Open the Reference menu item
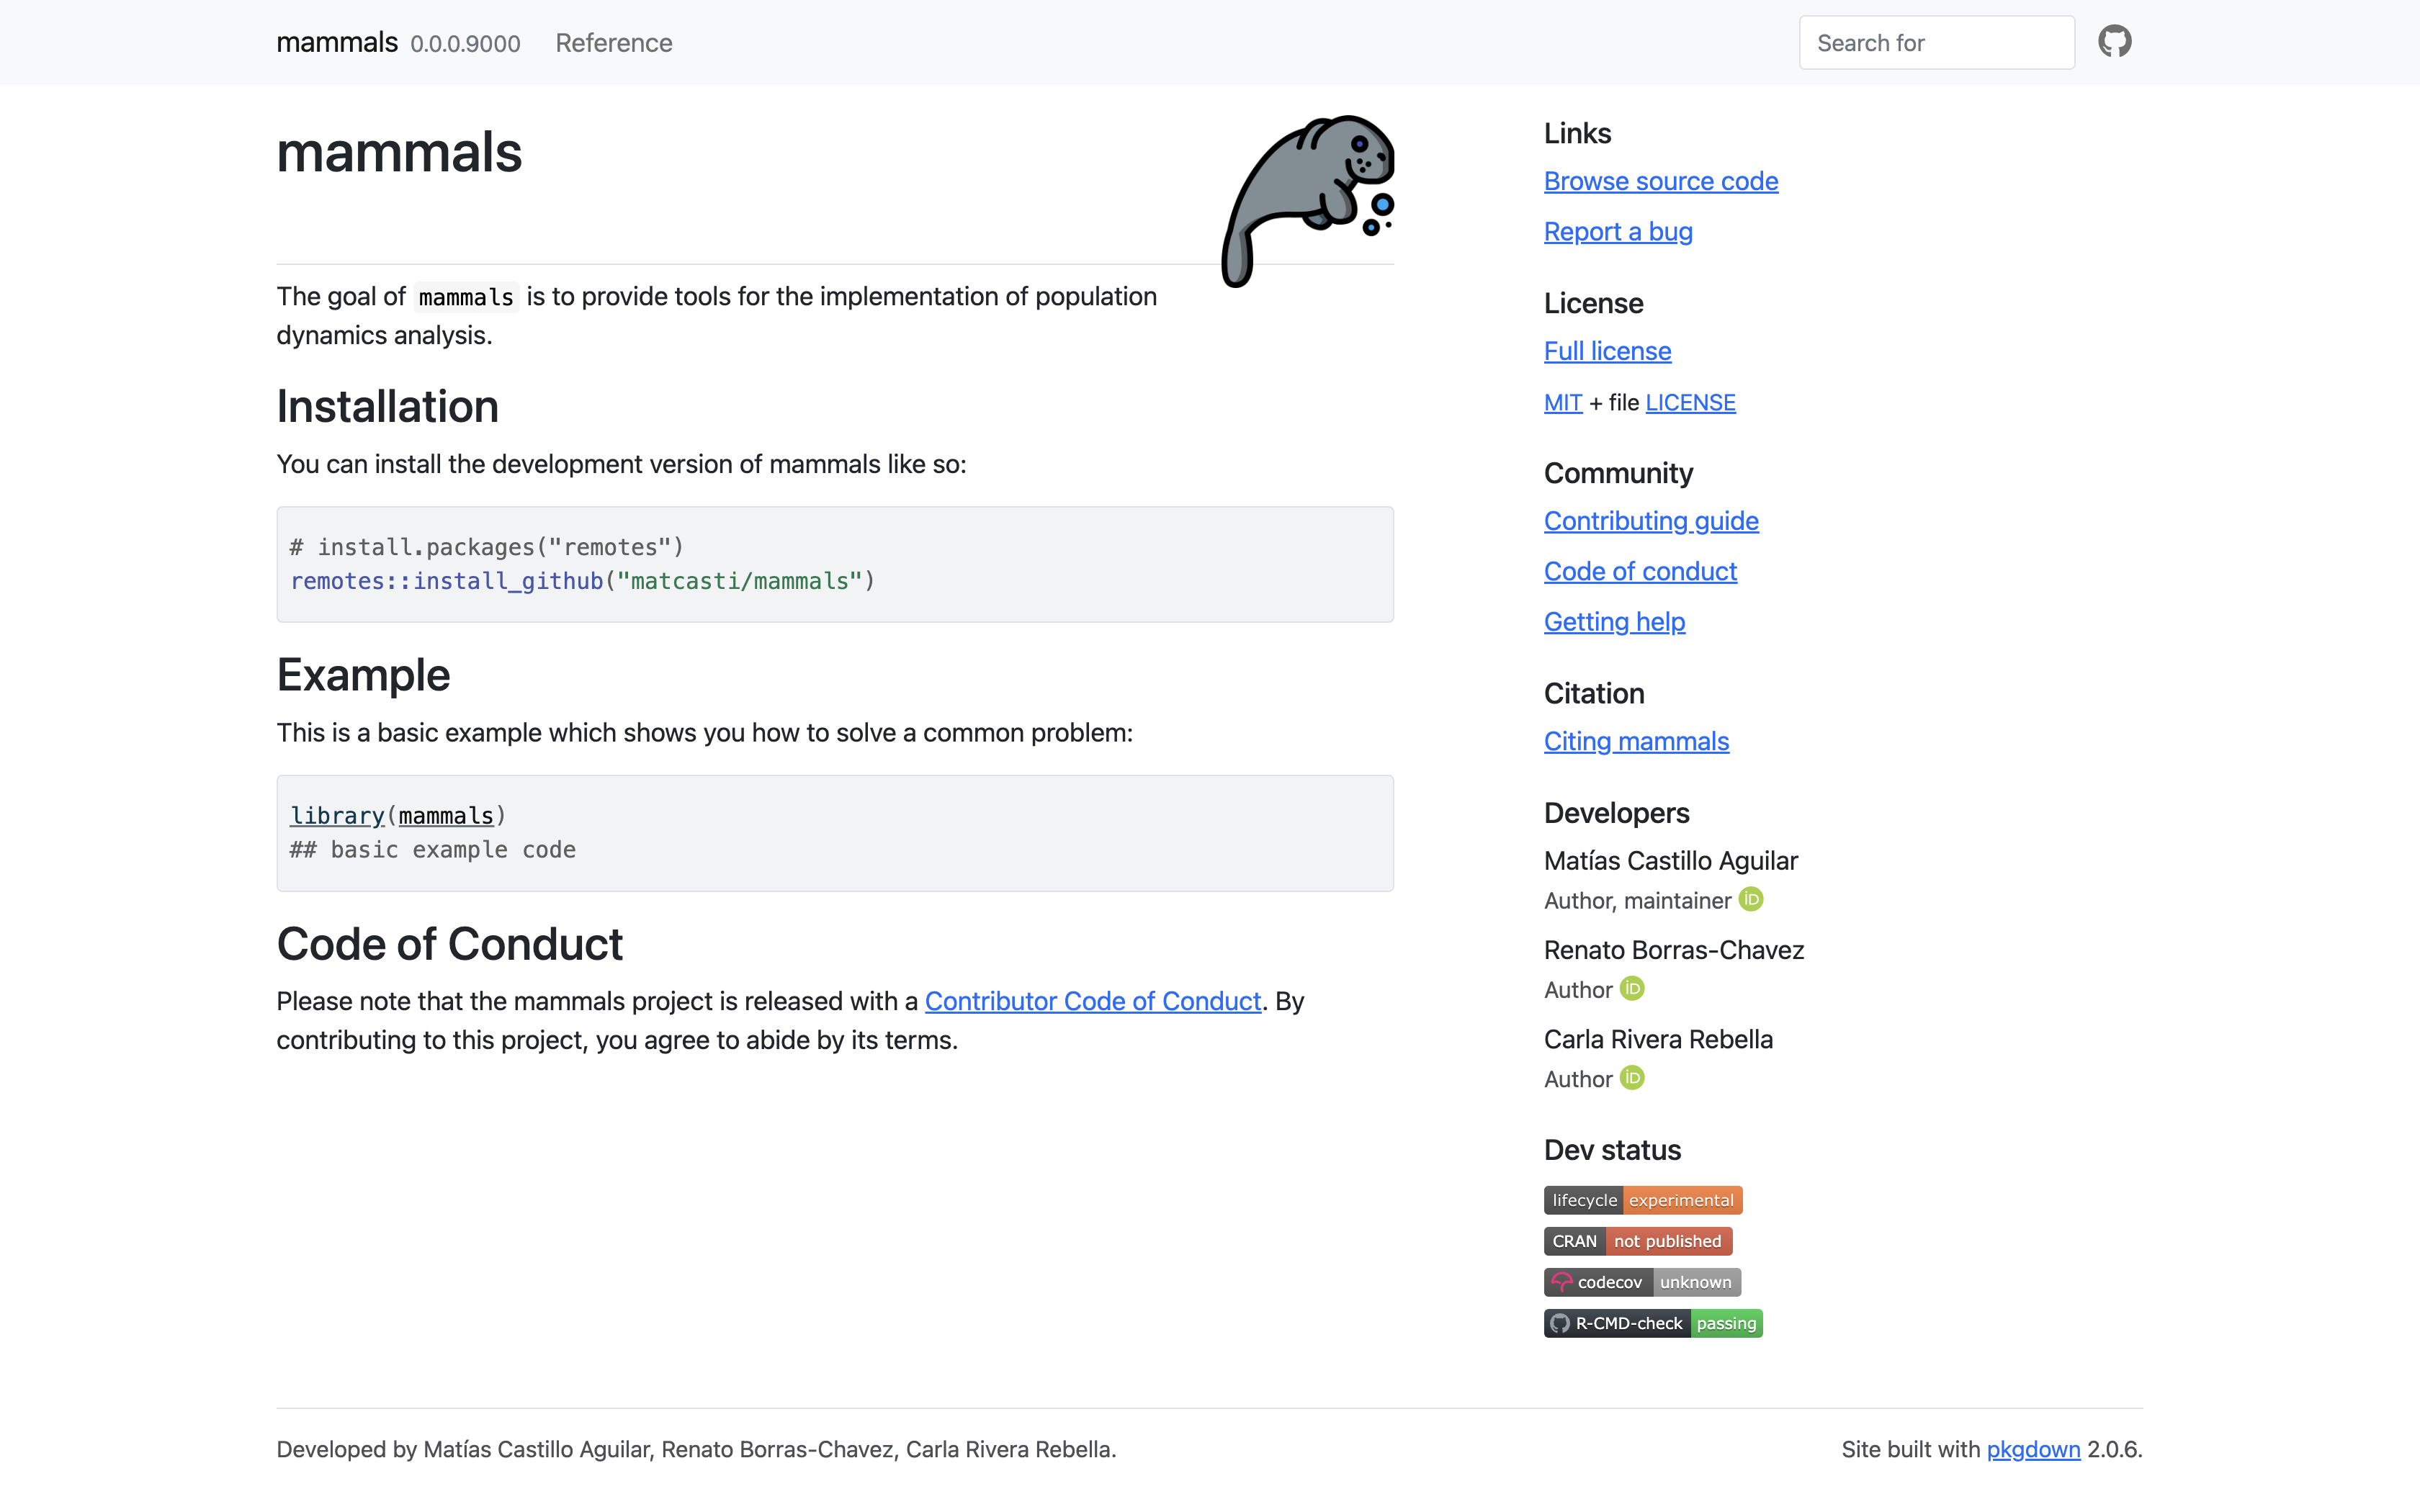Image resolution: width=2420 pixels, height=1512 pixels. click(x=613, y=43)
